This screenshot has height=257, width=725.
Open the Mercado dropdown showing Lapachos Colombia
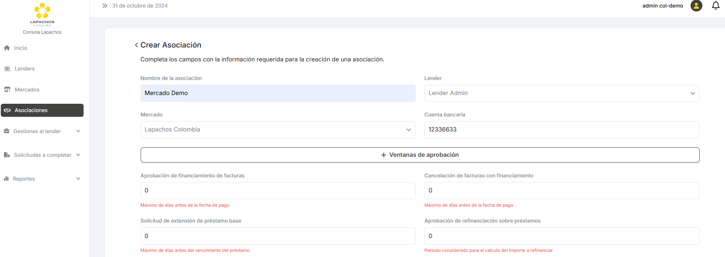coord(278,130)
